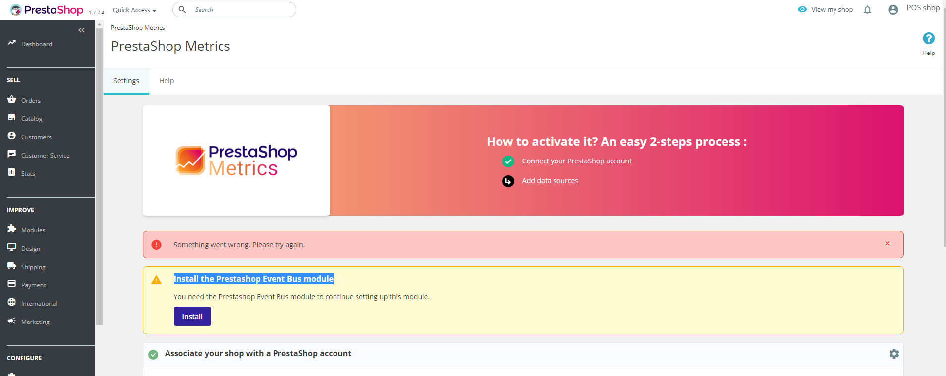Click the Orders basket icon
Viewport: 946px width, 376px height.
click(12, 99)
